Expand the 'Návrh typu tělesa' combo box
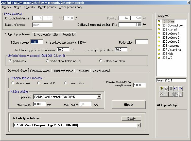The width and height of the screenshot is (191, 141). click(138, 125)
